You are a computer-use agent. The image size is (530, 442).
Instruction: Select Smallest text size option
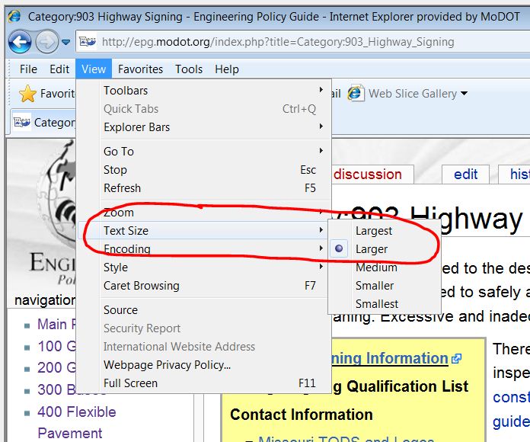[385, 304]
